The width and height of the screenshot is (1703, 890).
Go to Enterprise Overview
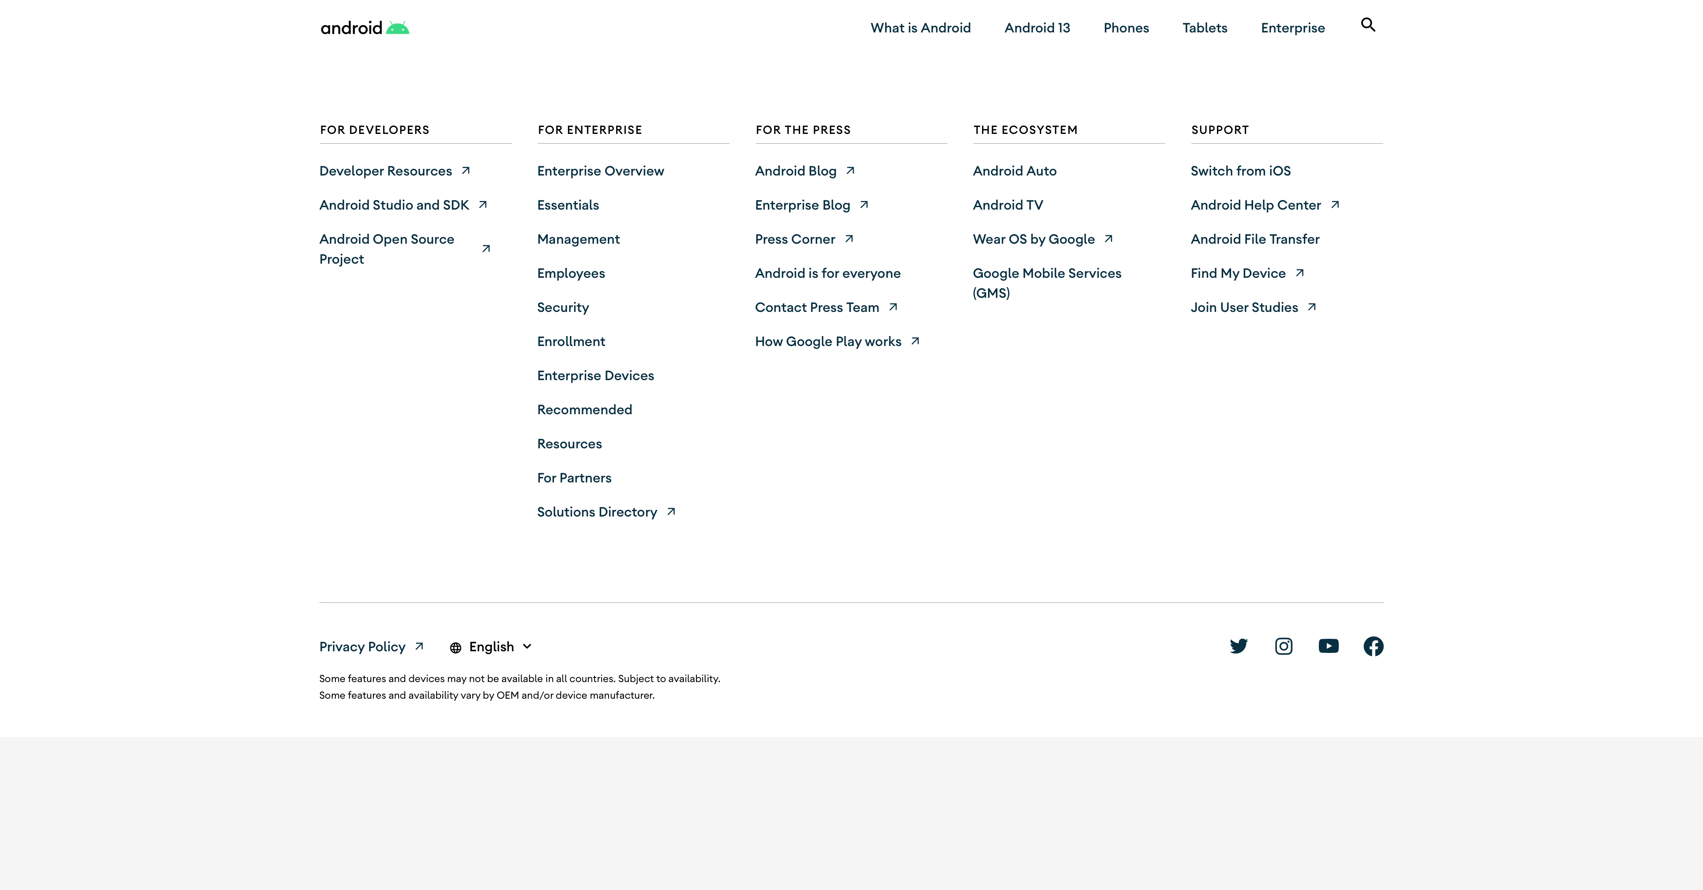(600, 171)
